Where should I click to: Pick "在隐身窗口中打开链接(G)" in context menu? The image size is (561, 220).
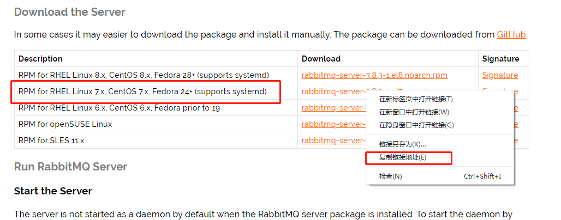point(416,125)
